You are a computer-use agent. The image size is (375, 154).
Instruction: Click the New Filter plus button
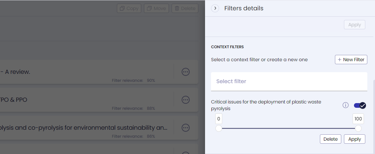pyautogui.click(x=351, y=60)
